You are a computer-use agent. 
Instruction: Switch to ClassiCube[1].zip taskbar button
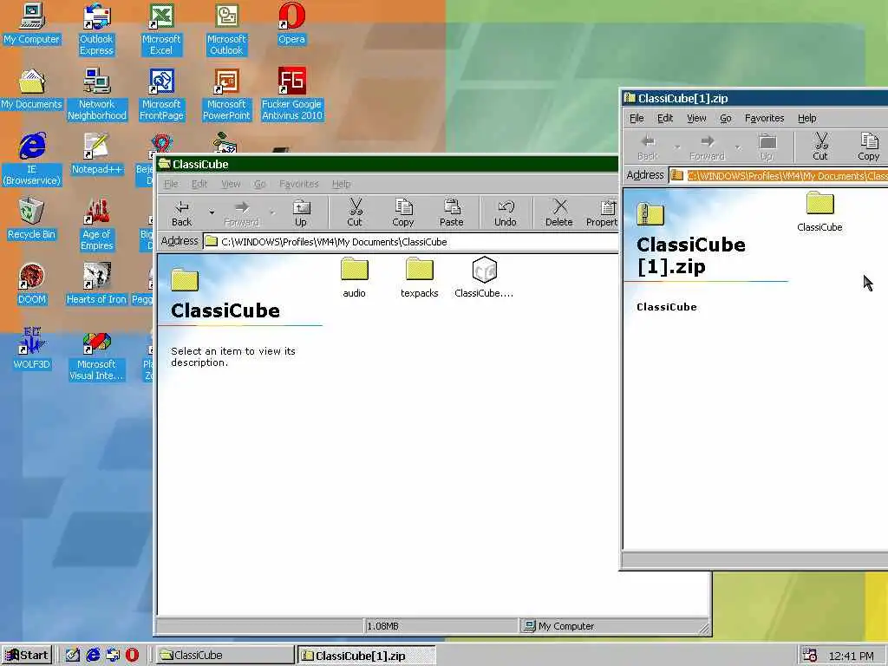tap(366, 656)
